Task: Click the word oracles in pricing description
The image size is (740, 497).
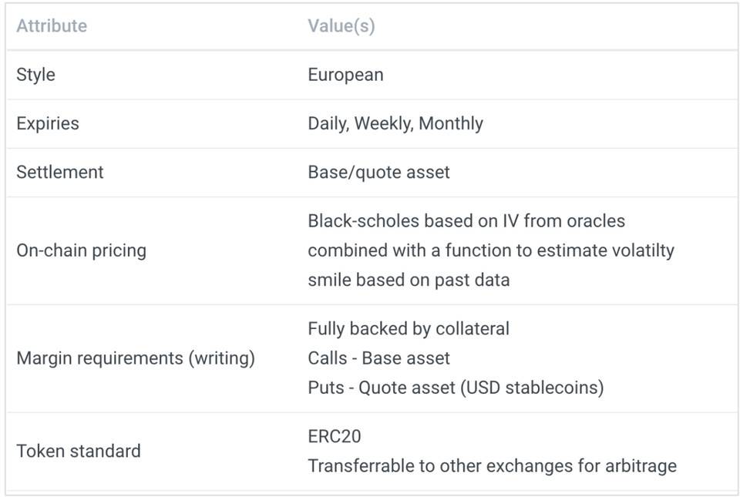Action: [x=596, y=221]
